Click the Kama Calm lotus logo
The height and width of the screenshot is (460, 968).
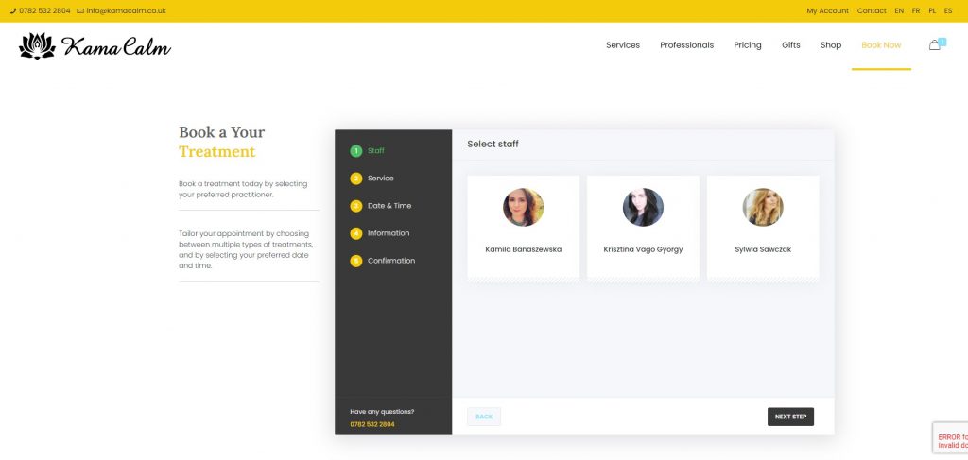[x=37, y=46]
